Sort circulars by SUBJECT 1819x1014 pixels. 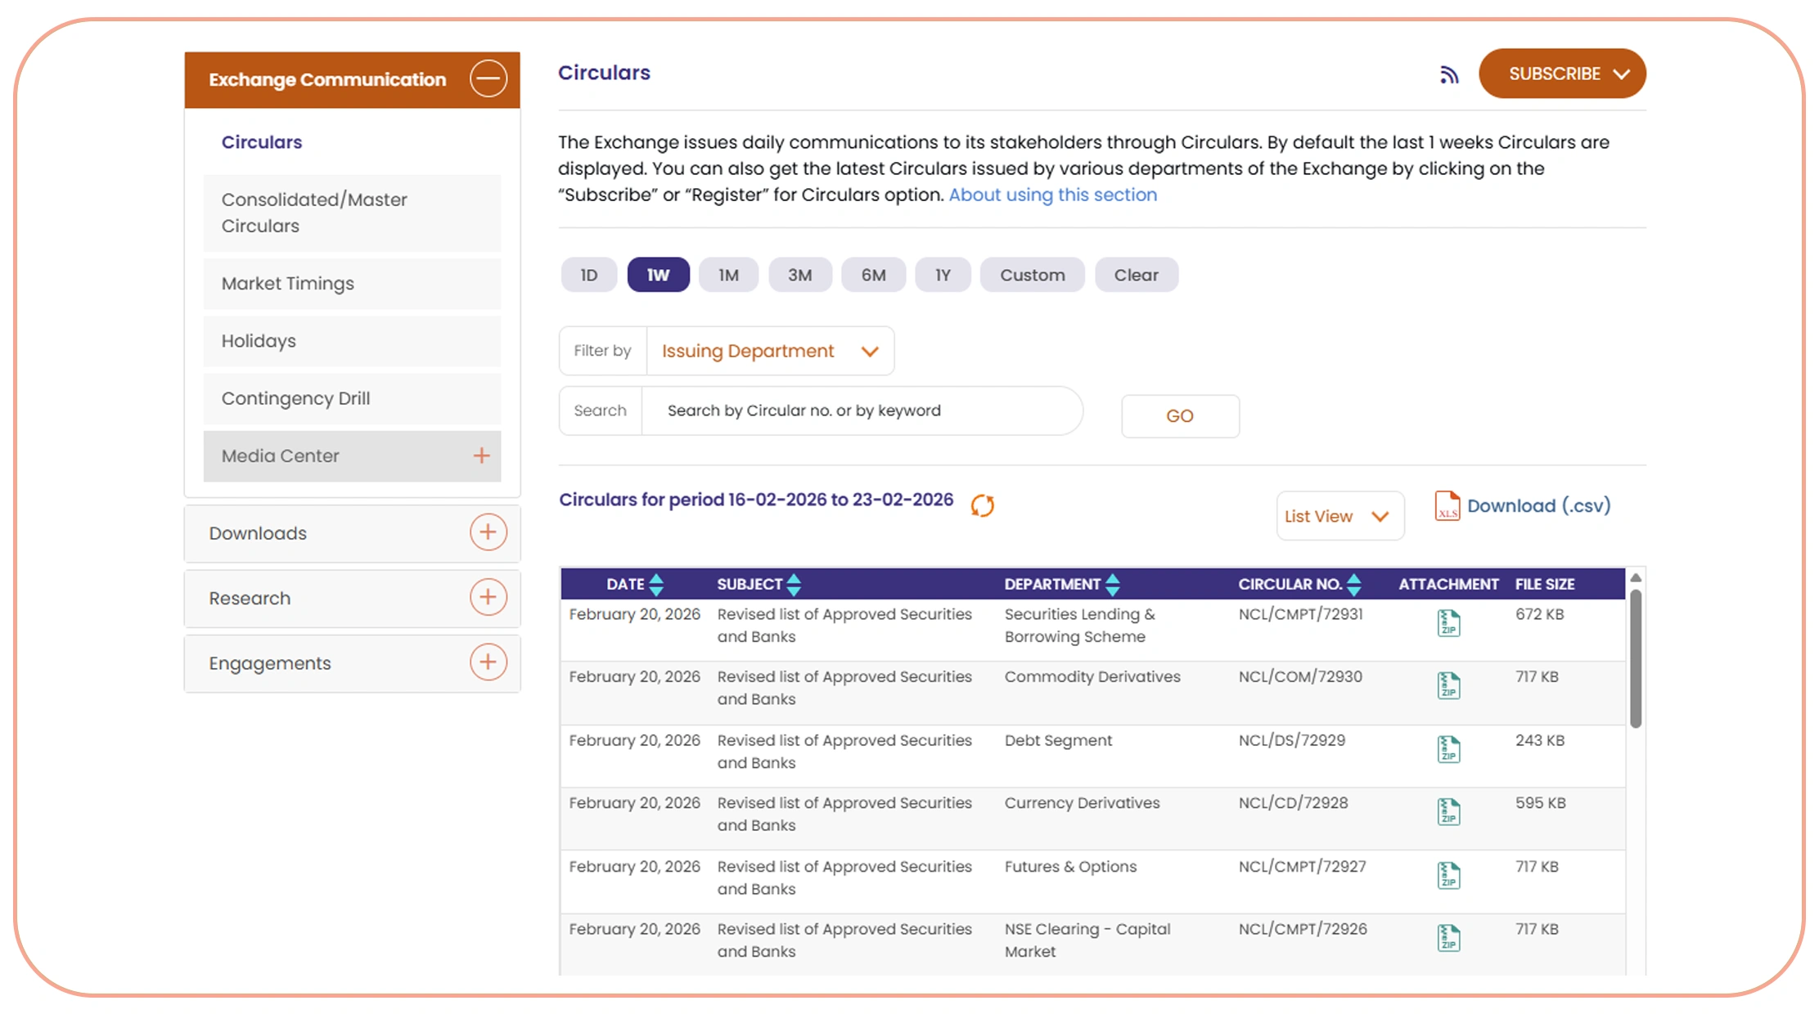pyautogui.click(x=793, y=583)
